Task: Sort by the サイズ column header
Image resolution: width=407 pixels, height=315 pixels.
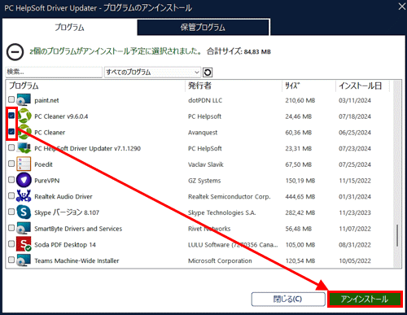Action: click(309, 86)
